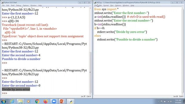The height and width of the screenshot is (104, 185).
Task: Click the TypeError tuple message line
Action: (42, 36)
